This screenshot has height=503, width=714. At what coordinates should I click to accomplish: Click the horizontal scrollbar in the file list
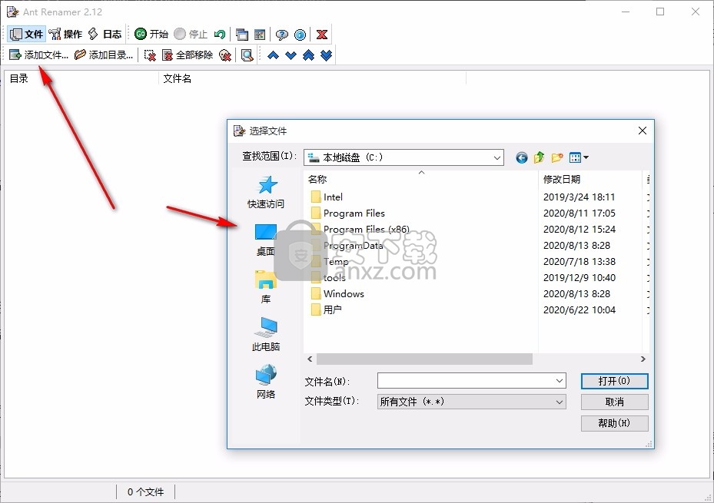pyautogui.click(x=424, y=359)
